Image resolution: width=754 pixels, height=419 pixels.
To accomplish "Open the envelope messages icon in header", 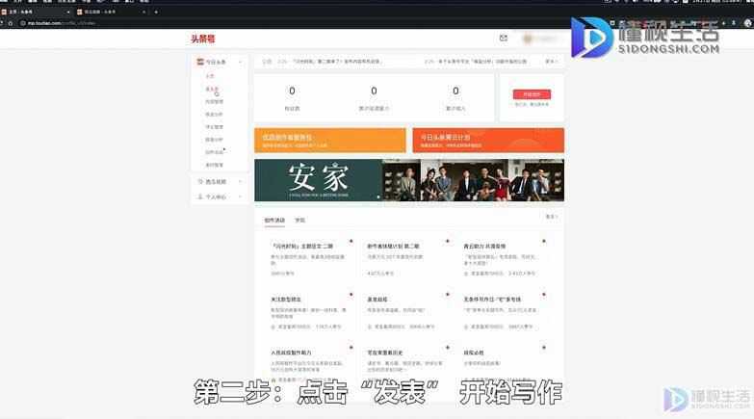I will pos(503,38).
